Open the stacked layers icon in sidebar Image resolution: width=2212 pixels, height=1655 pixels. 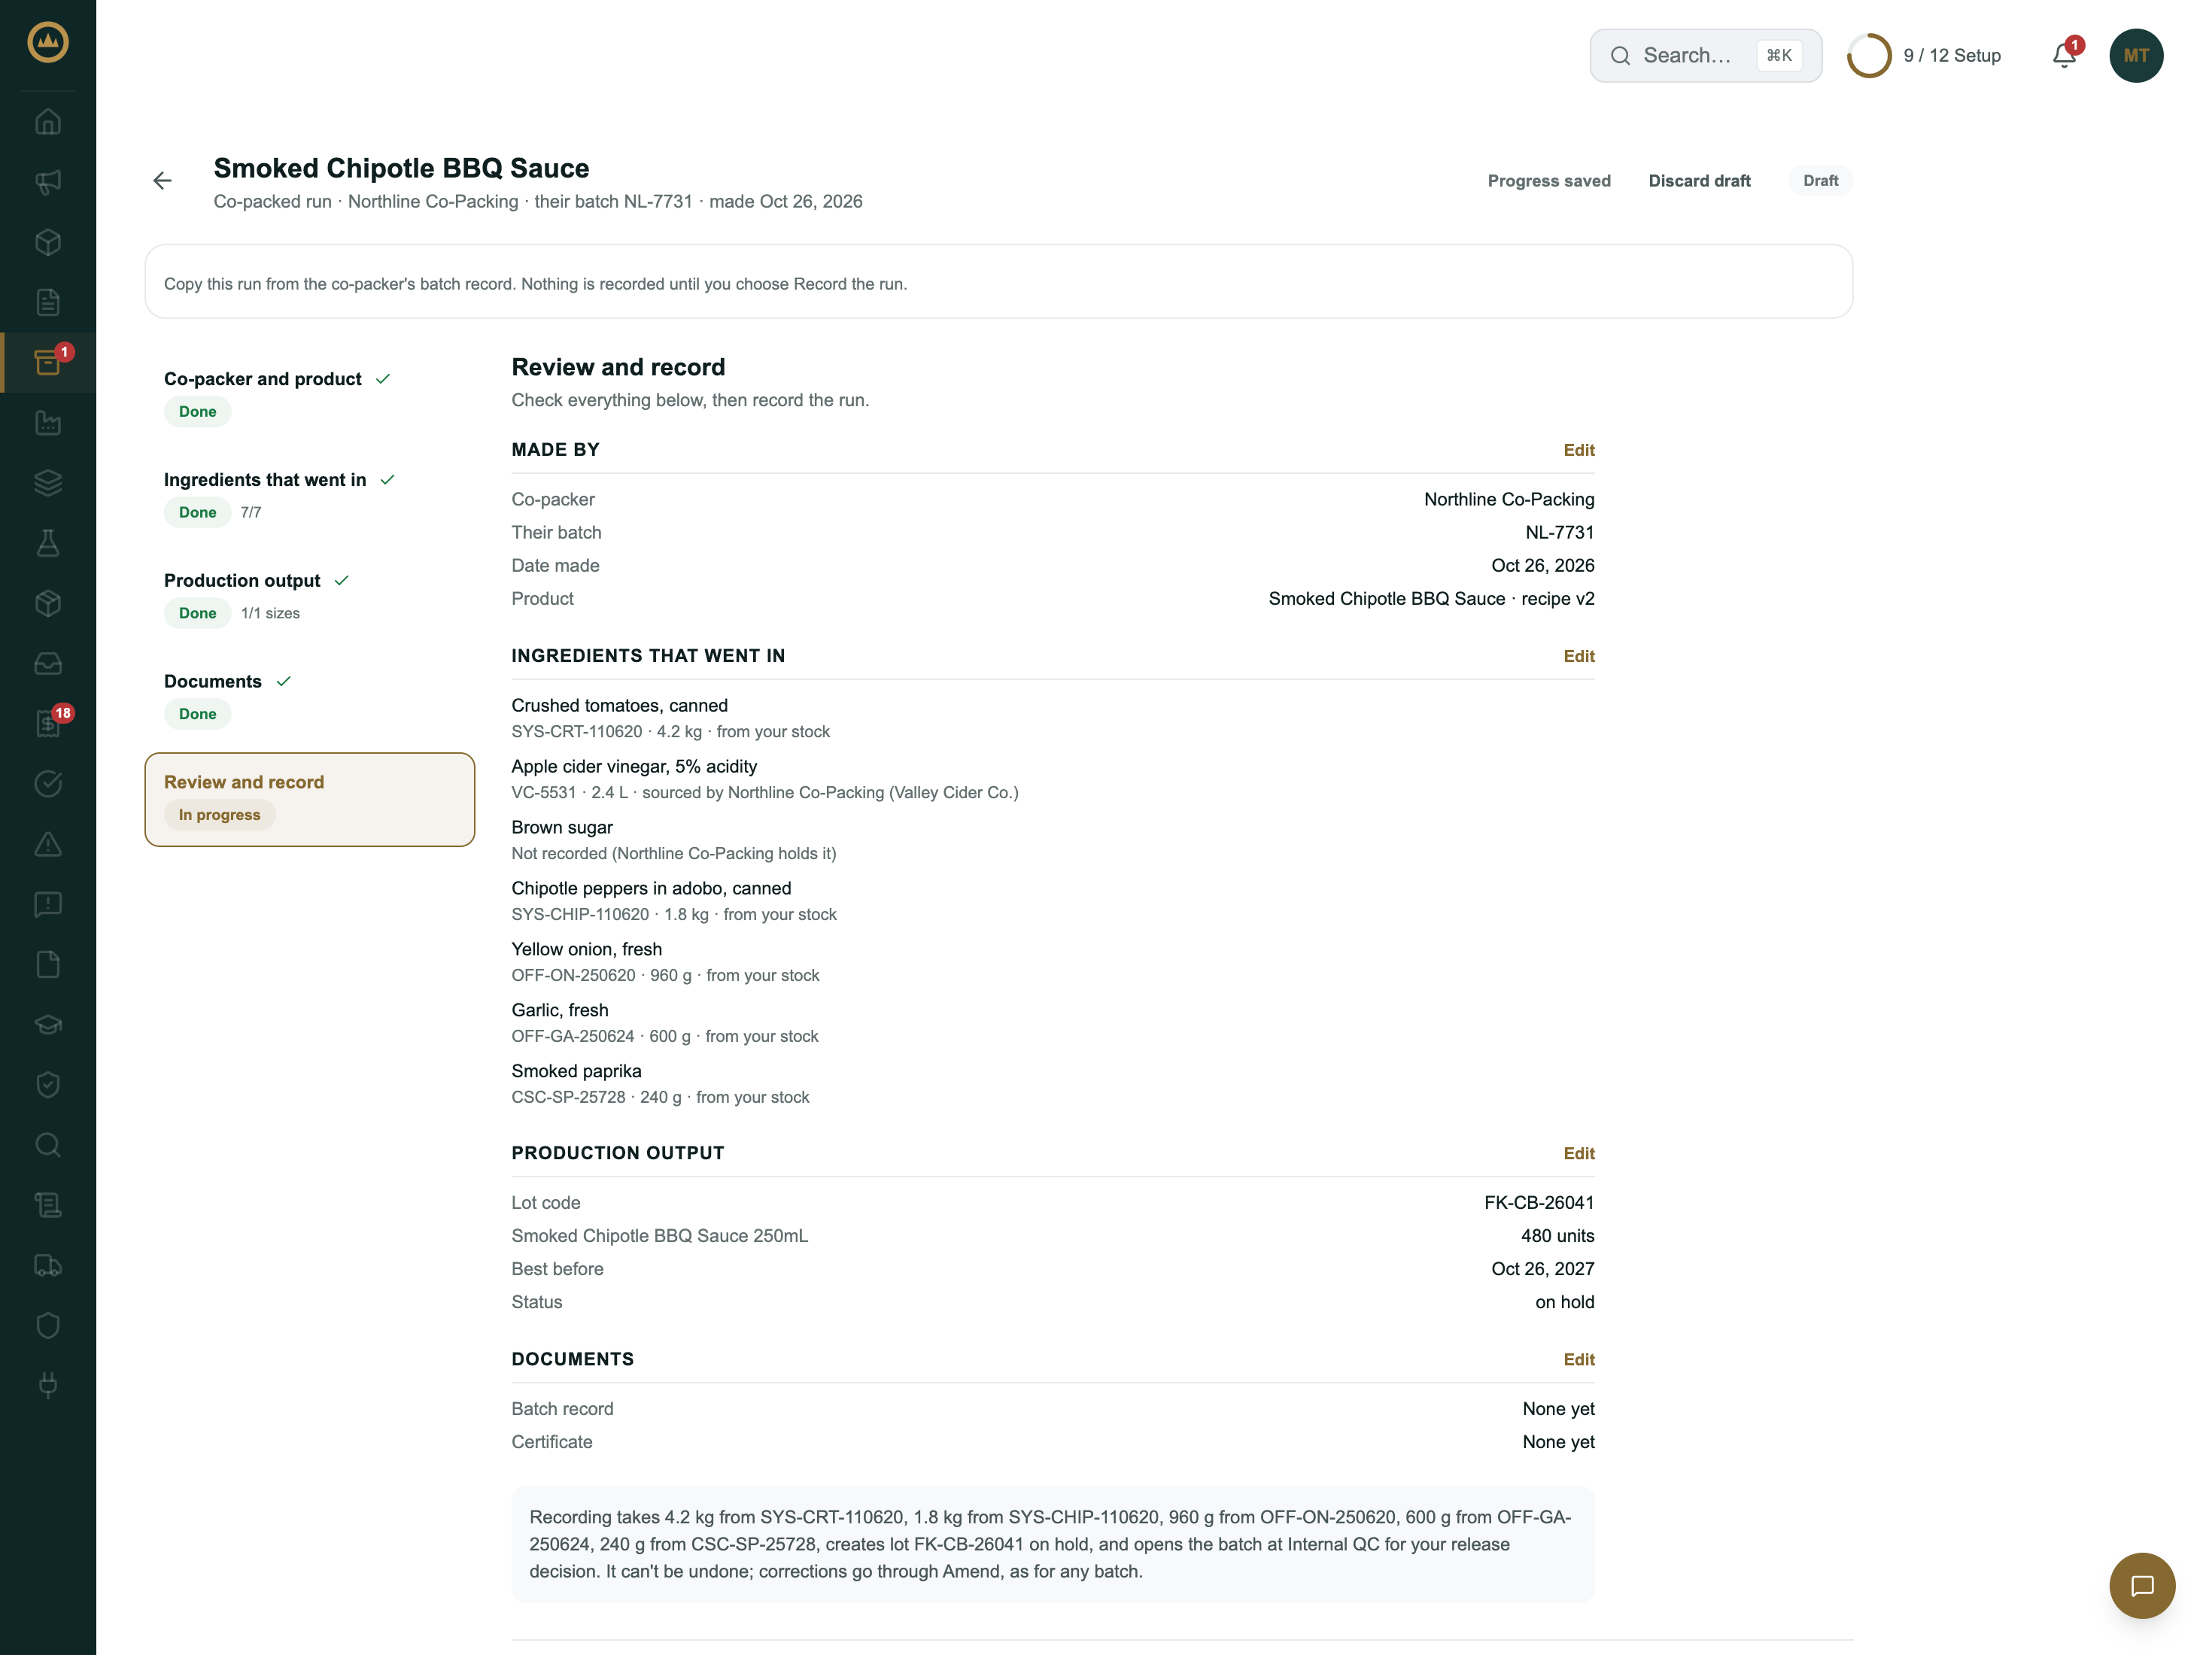pyautogui.click(x=48, y=483)
